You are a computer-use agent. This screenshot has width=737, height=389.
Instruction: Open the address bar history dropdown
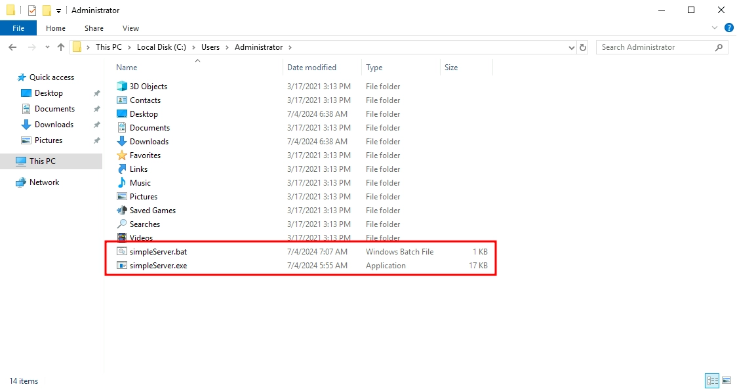[x=571, y=47]
